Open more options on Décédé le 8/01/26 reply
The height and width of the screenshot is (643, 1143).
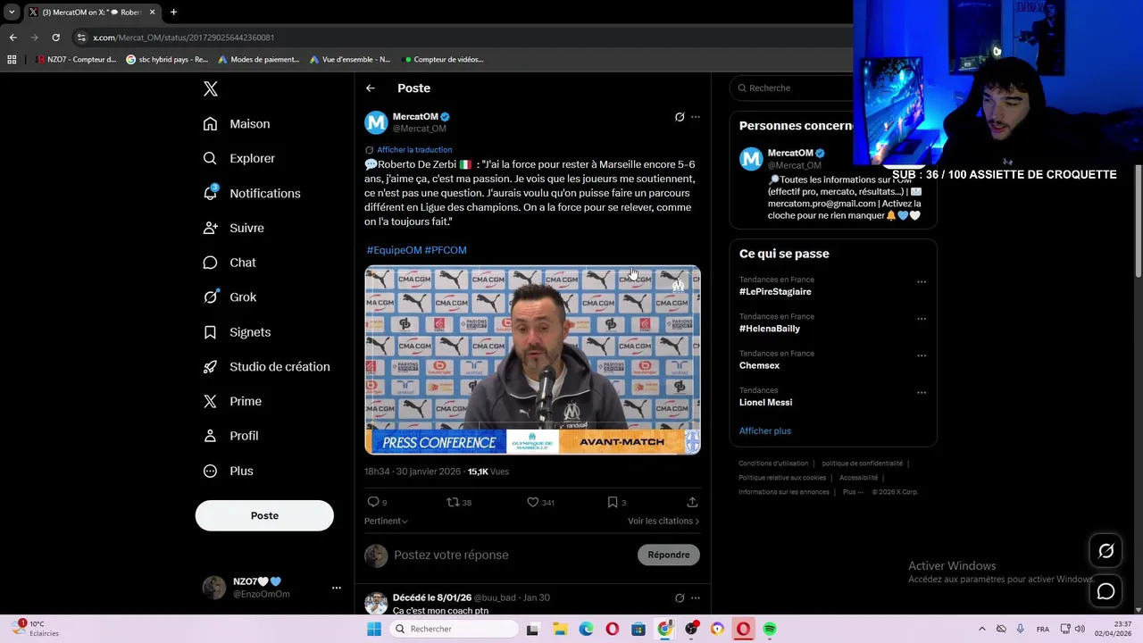(696, 597)
